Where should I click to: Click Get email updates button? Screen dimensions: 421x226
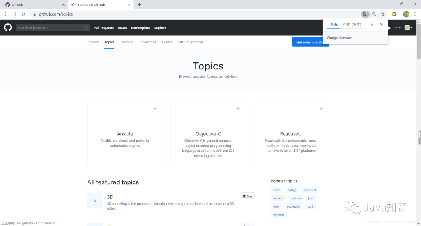coord(310,42)
